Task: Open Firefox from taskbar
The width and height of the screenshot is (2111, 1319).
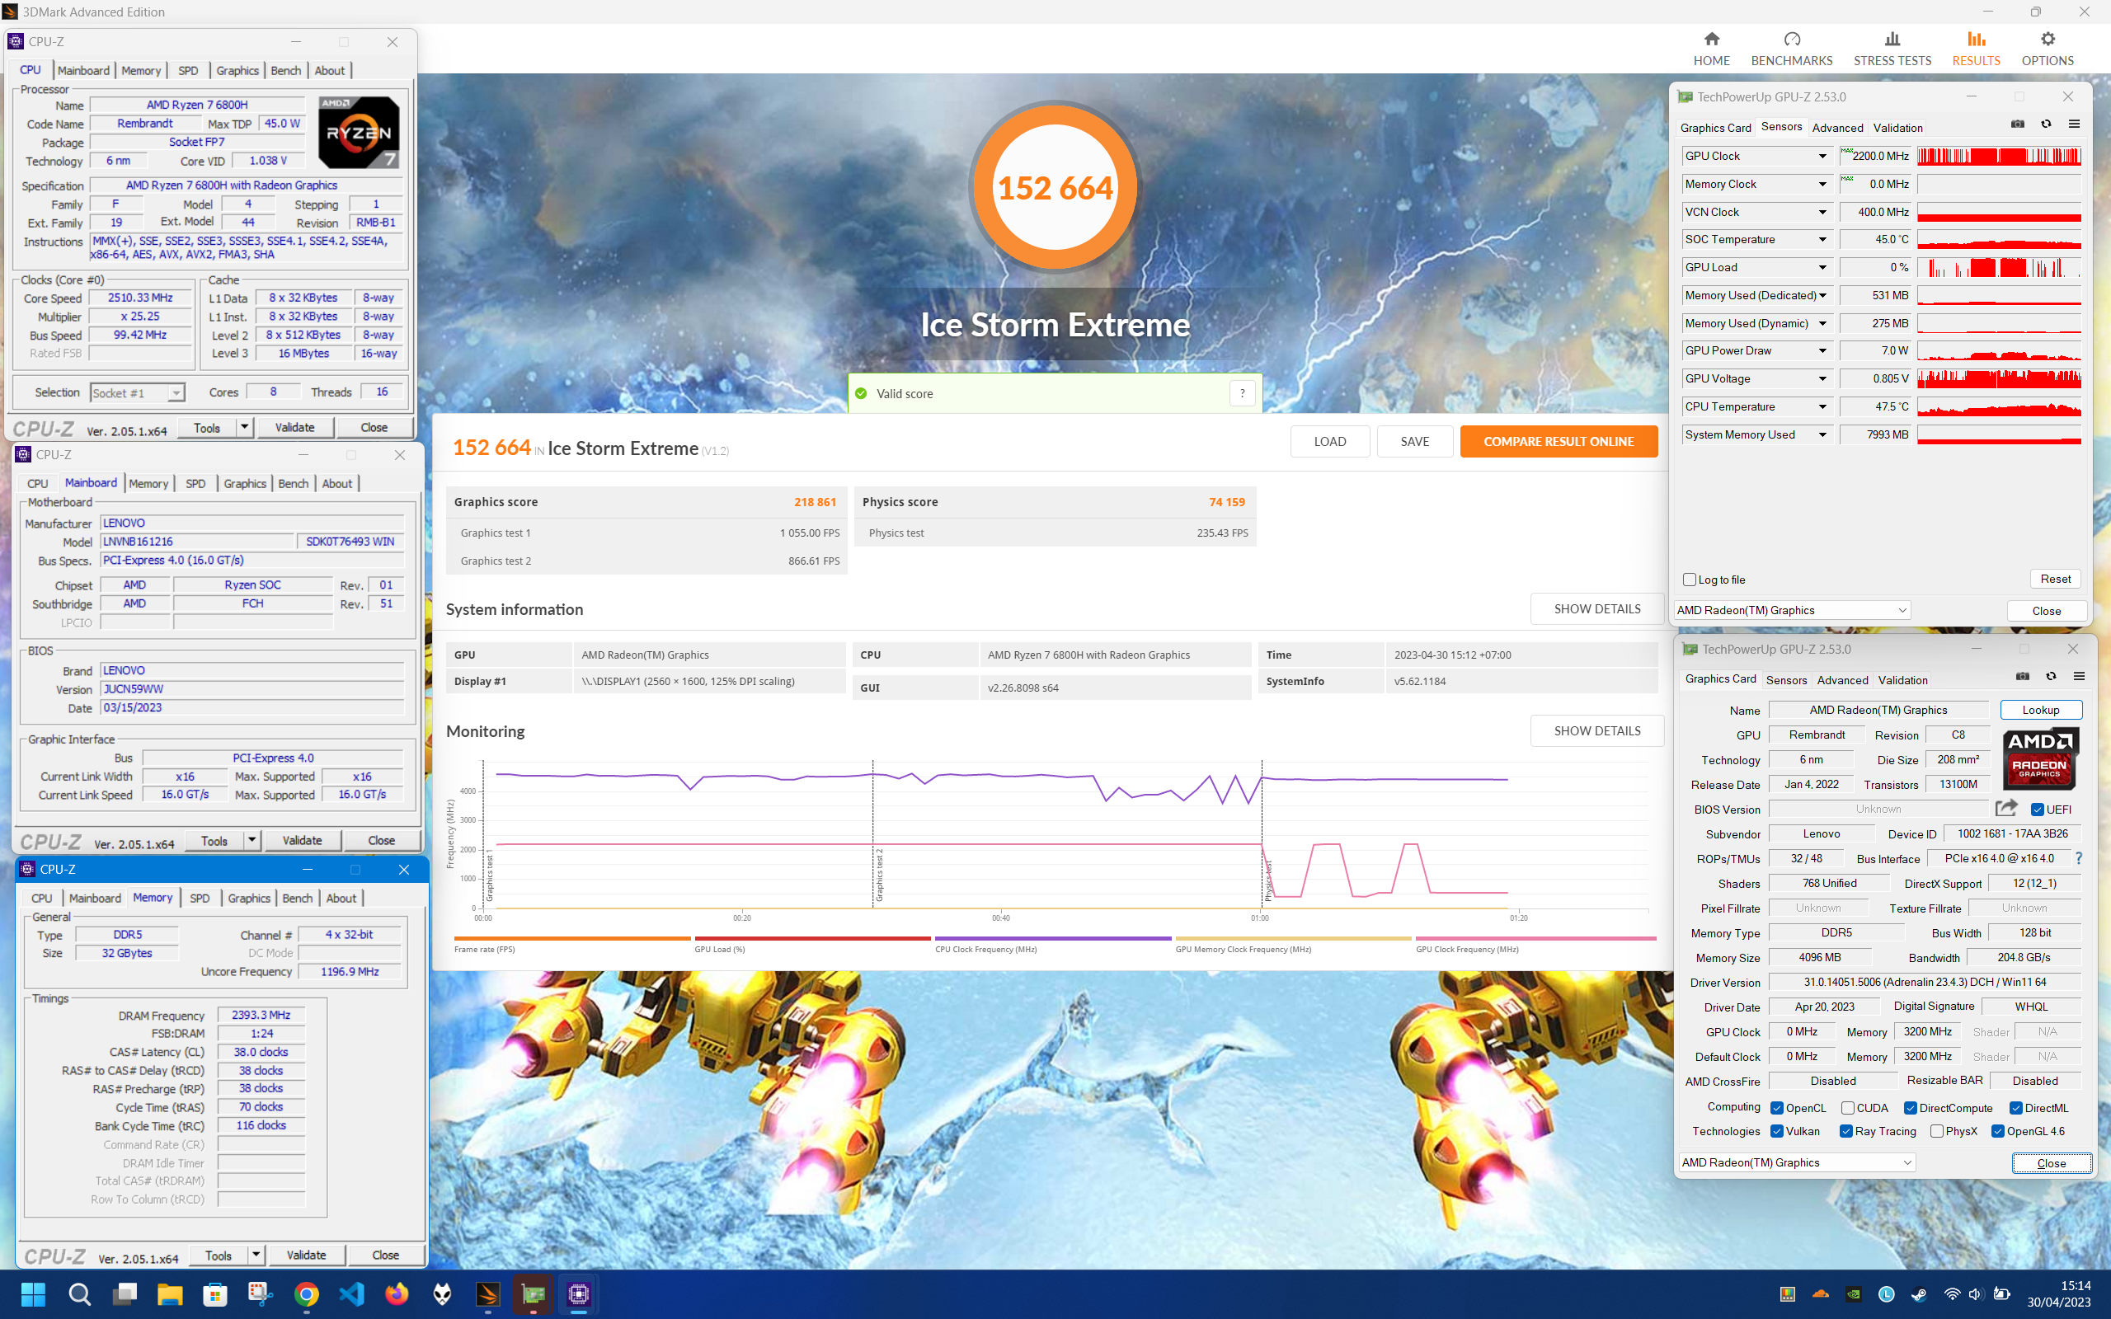Action: (397, 1293)
